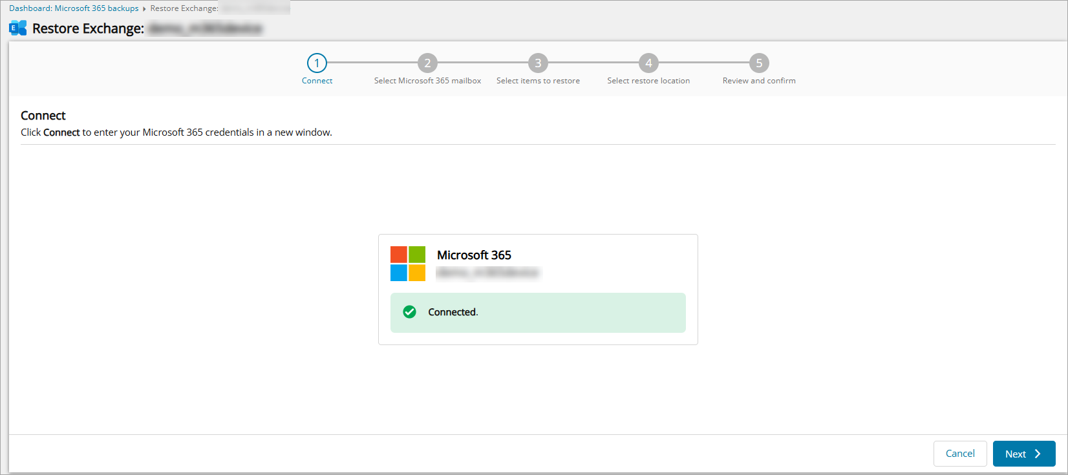The width and height of the screenshot is (1068, 475).
Task: Click the Connect step label
Action: click(317, 81)
